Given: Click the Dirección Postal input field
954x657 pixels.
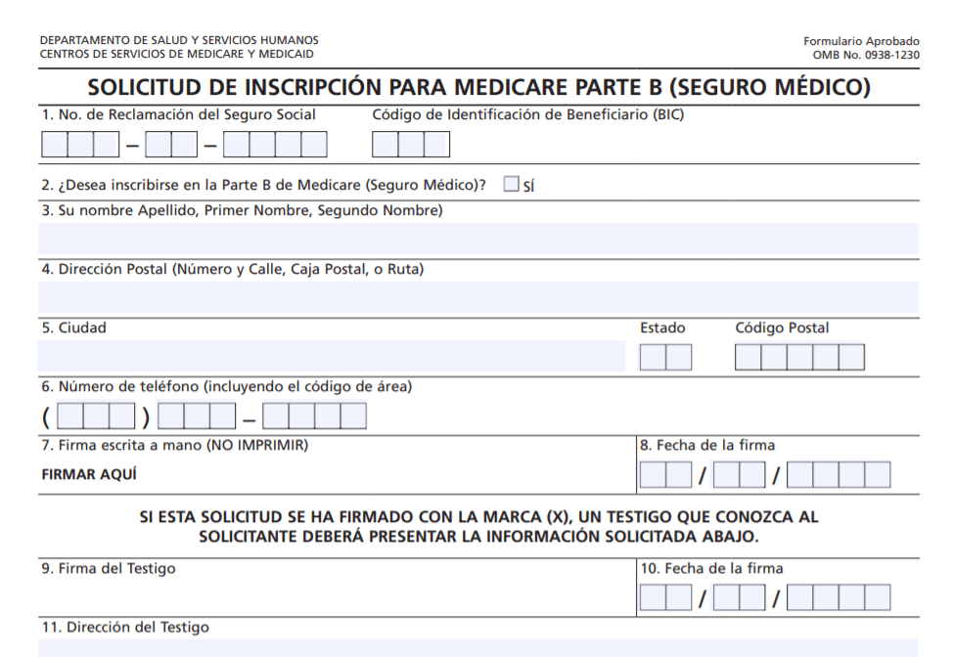Looking at the screenshot, I should point(478,297).
